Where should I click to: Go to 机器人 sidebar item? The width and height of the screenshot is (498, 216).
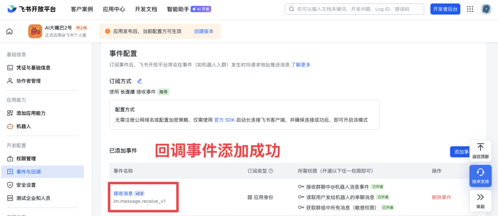[x=24, y=126]
